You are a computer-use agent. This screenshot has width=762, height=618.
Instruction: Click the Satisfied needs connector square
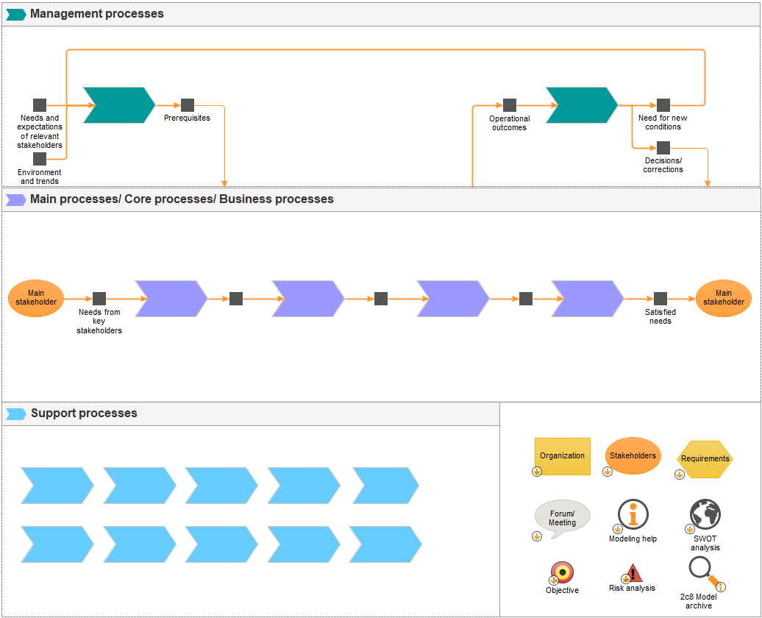pyautogui.click(x=659, y=299)
